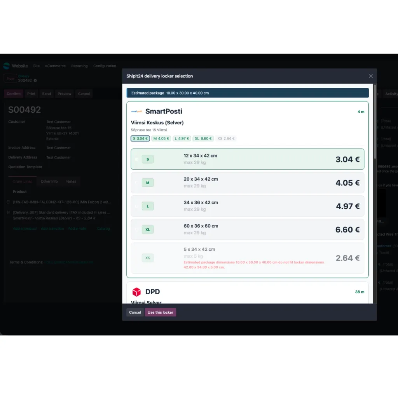Select the radio for 34 x 36 x 42 cm locker

click(137, 206)
